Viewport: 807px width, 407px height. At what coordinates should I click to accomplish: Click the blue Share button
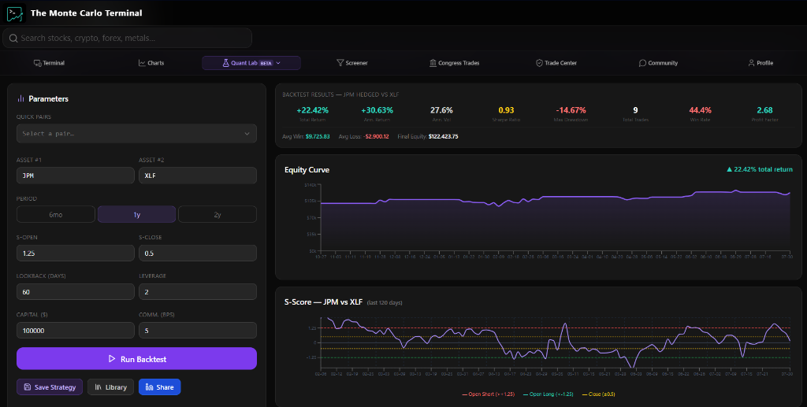pos(159,387)
